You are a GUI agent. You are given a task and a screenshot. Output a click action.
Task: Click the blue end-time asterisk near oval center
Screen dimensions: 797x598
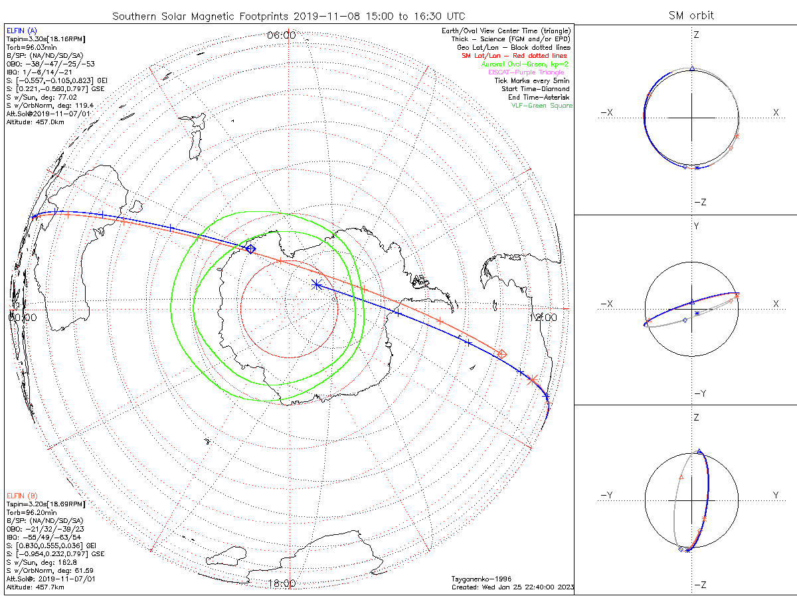tap(317, 284)
